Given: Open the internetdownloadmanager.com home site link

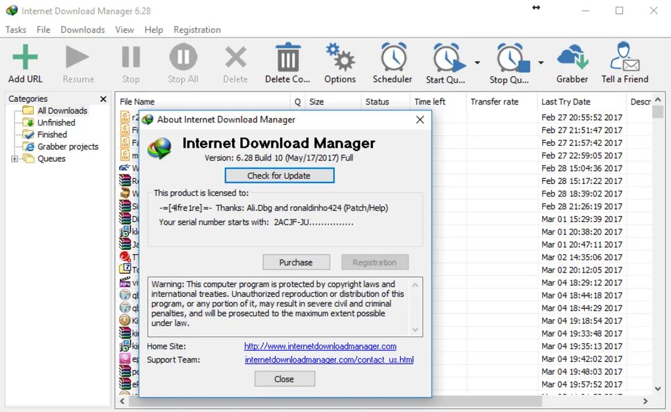Looking at the screenshot, I should [320, 346].
